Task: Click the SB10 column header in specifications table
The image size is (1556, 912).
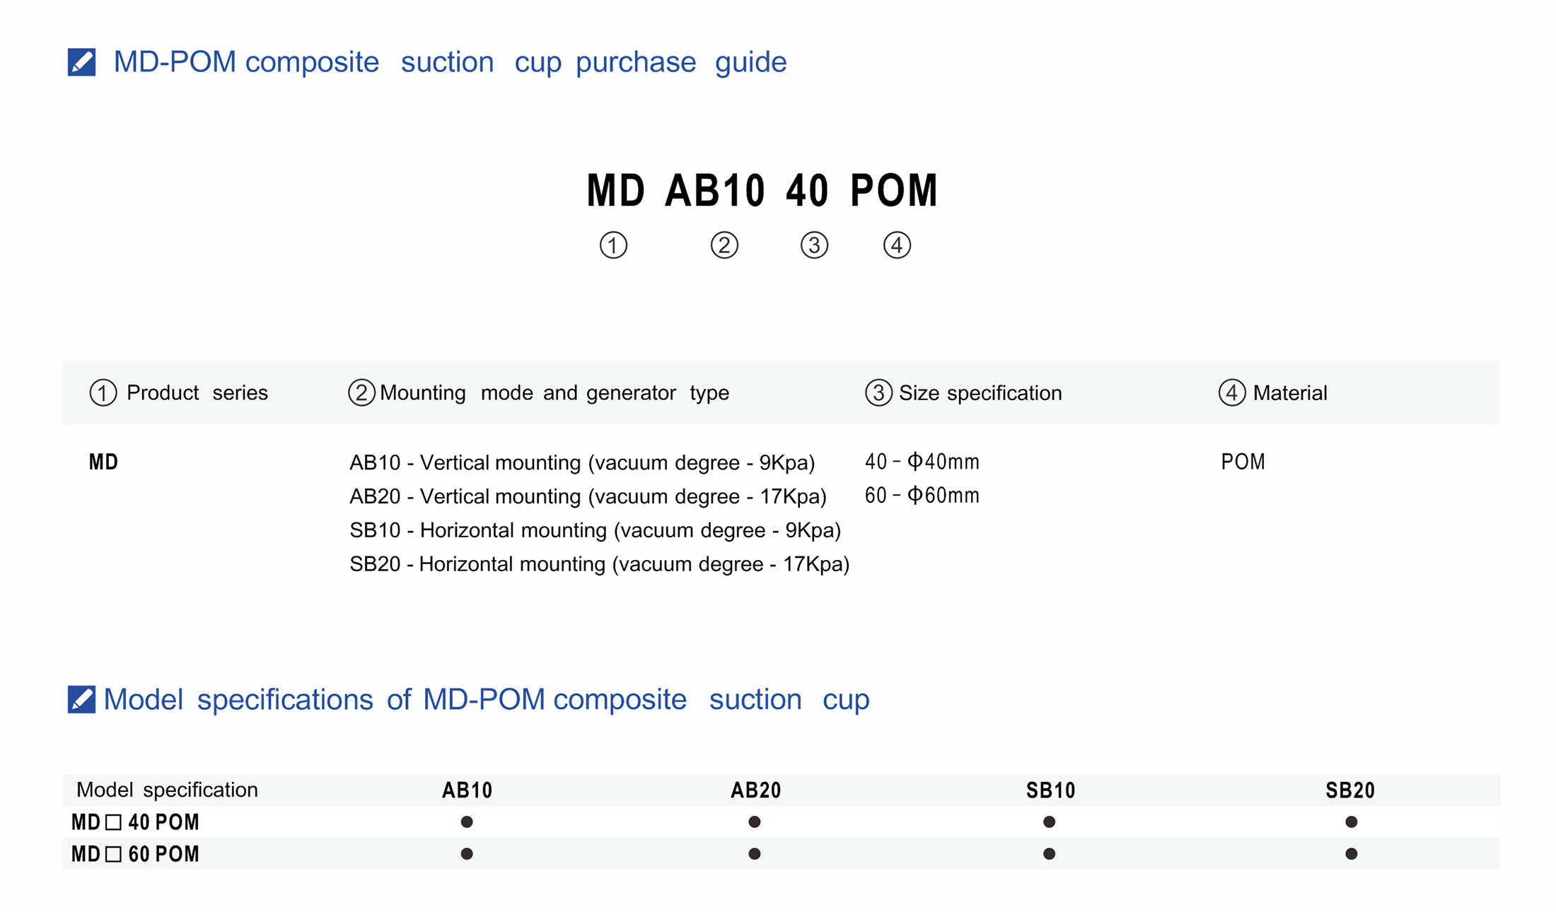Action: [x=1050, y=790]
